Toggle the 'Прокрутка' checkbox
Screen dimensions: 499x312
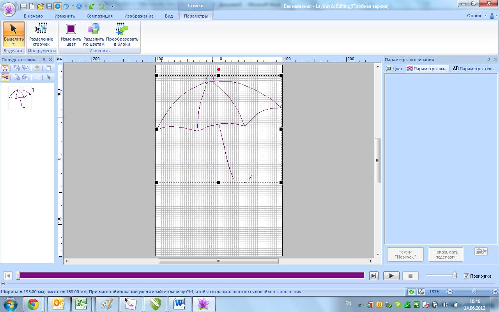[466, 276]
